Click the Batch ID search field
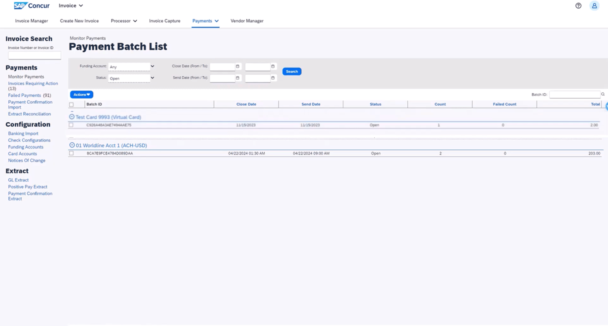 pos(575,95)
